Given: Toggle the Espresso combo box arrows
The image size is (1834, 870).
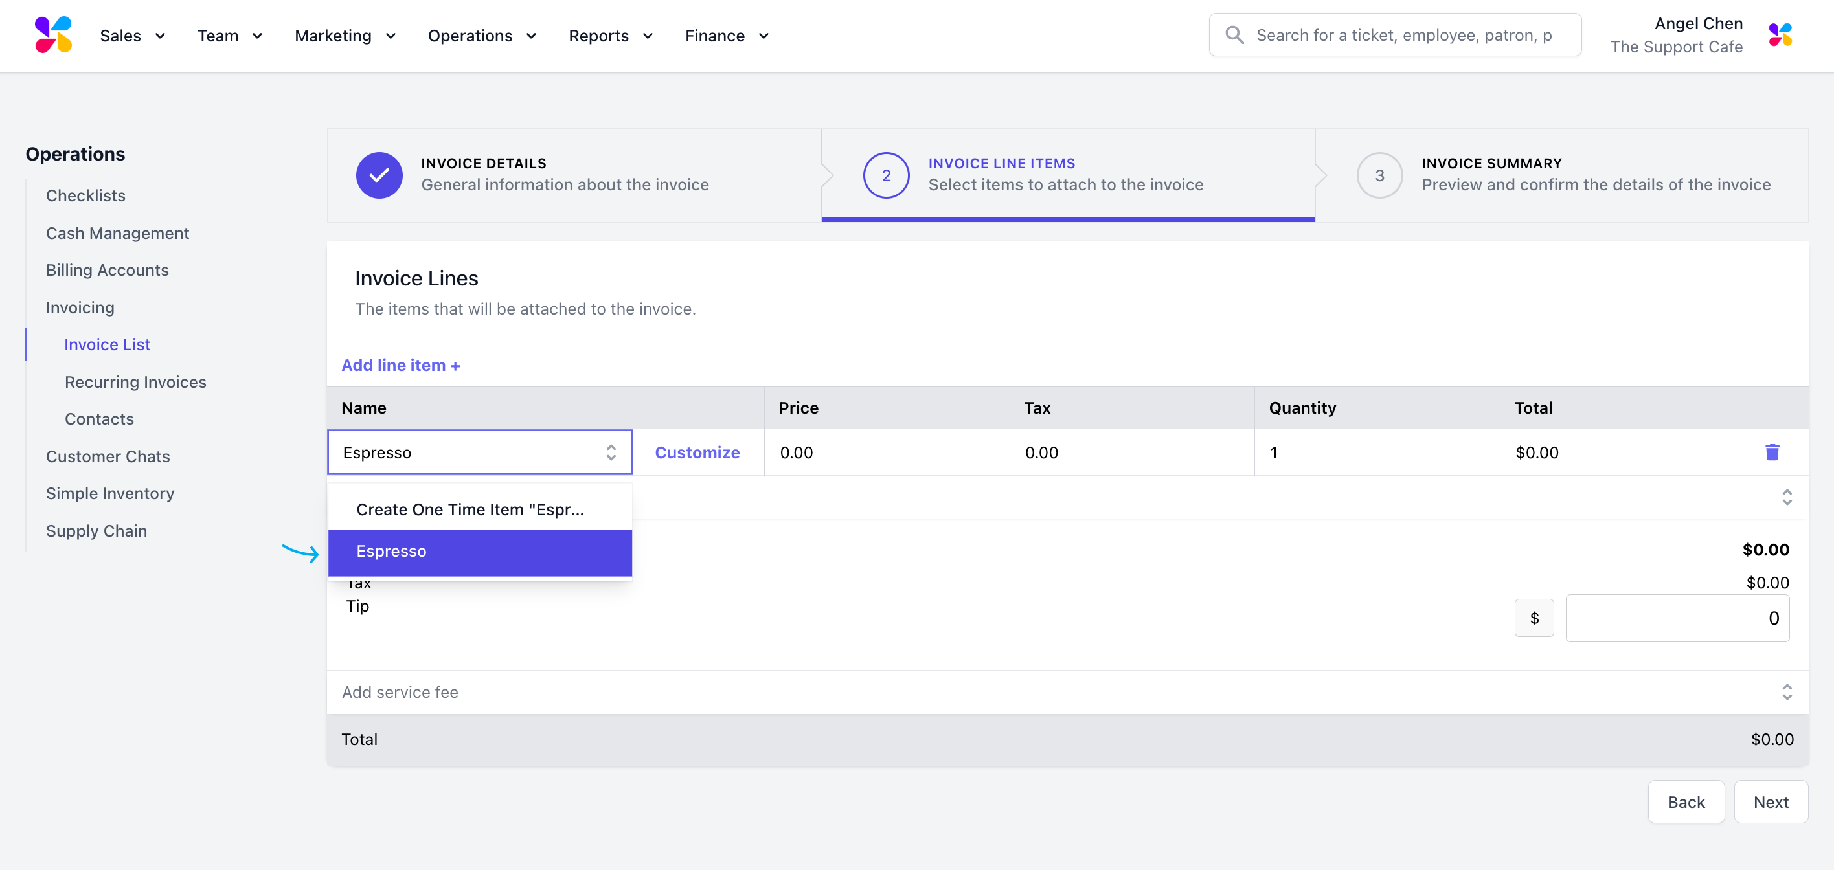Looking at the screenshot, I should [x=611, y=452].
